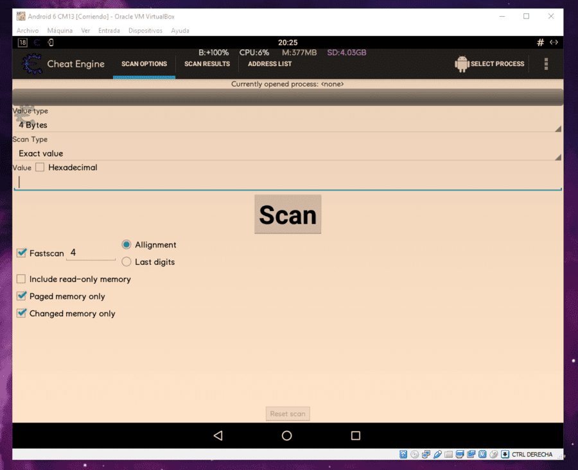Click VirtualBox USB devices pen icon

coord(437,455)
